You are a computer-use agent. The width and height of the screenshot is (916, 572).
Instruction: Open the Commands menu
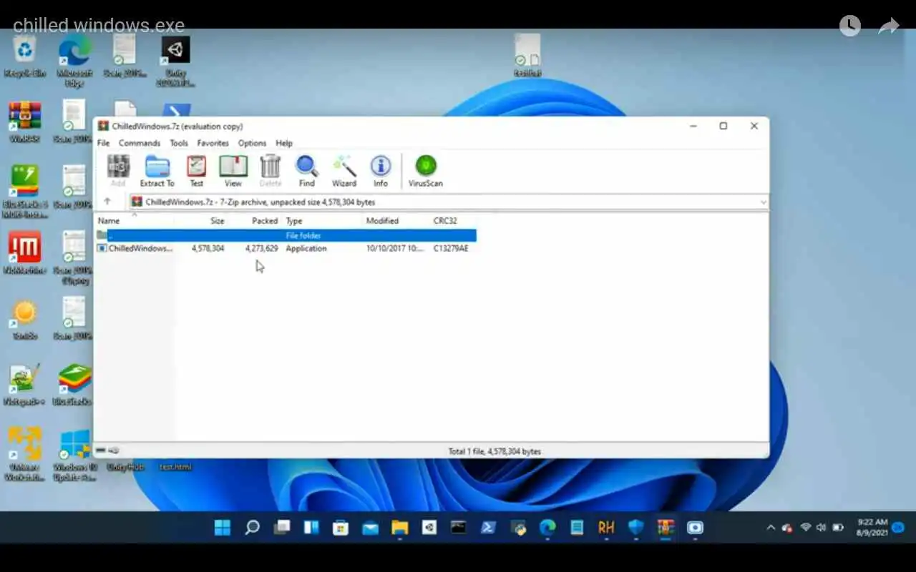click(140, 143)
